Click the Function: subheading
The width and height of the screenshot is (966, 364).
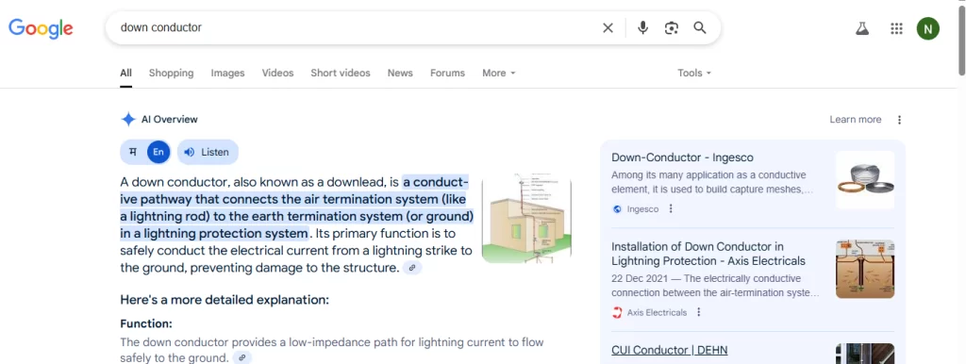pos(146,323)
